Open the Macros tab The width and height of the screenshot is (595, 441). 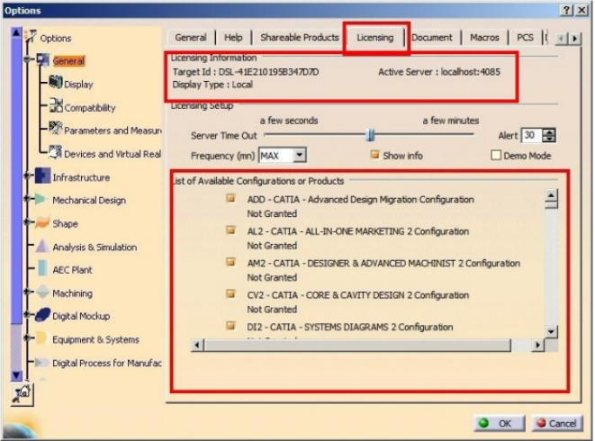tap(484, 38)
